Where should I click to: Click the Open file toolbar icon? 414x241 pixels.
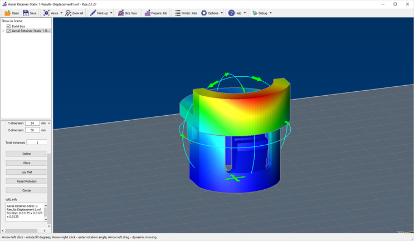[x=8, y=13]
